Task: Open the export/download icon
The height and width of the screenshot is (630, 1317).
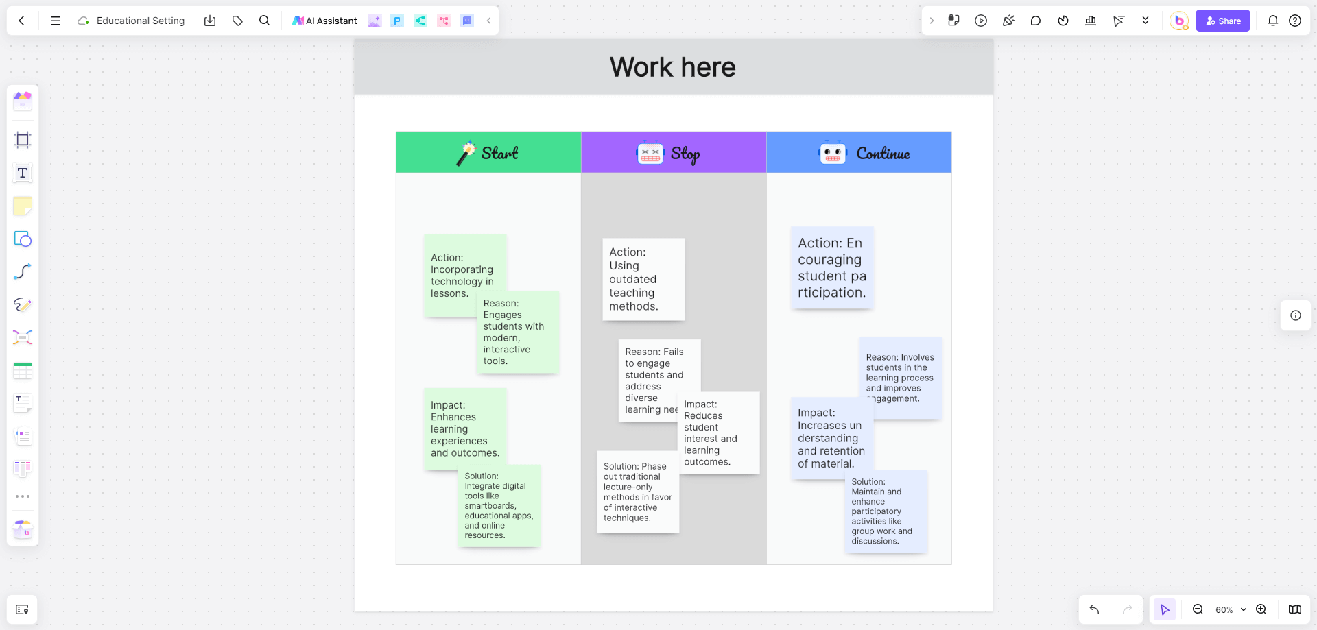Action: (x=210, y=21)
